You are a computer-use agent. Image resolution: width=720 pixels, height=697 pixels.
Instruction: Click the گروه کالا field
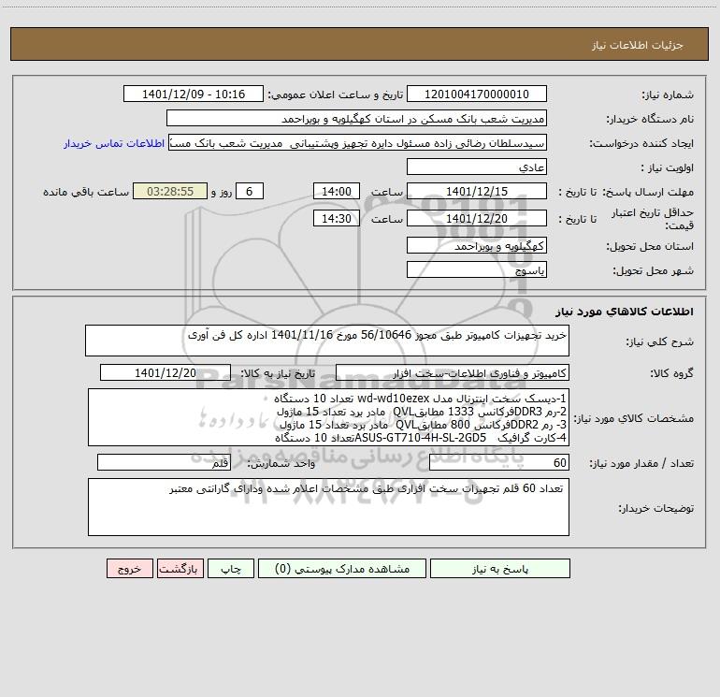(x=453, y=372)
